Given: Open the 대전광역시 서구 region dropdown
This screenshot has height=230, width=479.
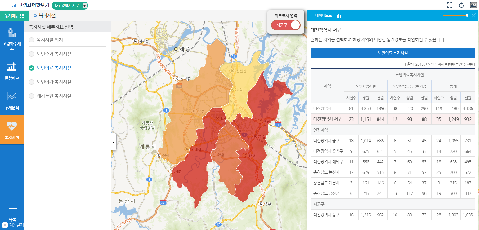Looking at the screenshot, I should tap(84, 5).
